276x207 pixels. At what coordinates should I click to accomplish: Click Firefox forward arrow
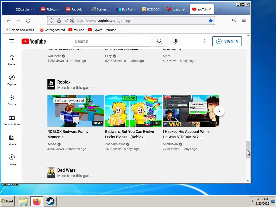[x=18, y=20]
